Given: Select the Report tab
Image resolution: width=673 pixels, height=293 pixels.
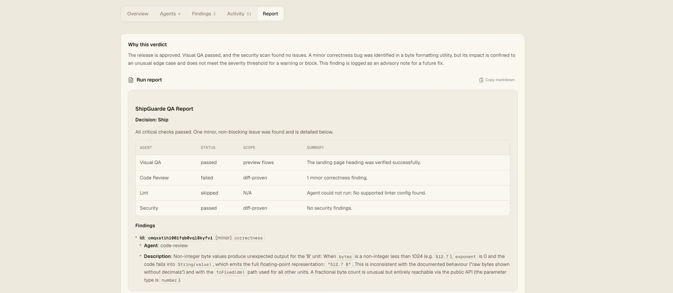Looking at the screenshot, I should point(270,14).
